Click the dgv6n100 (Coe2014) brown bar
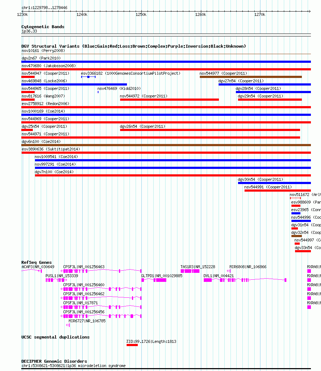 tap(166, 145)
